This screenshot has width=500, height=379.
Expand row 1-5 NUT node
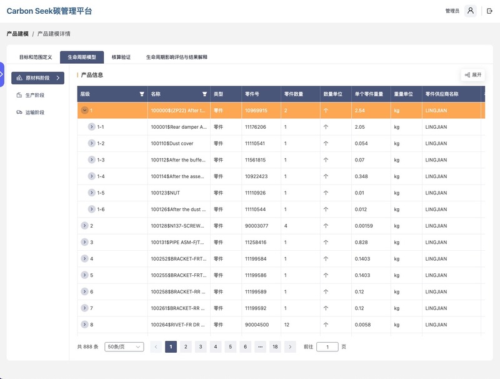point(91,193)
